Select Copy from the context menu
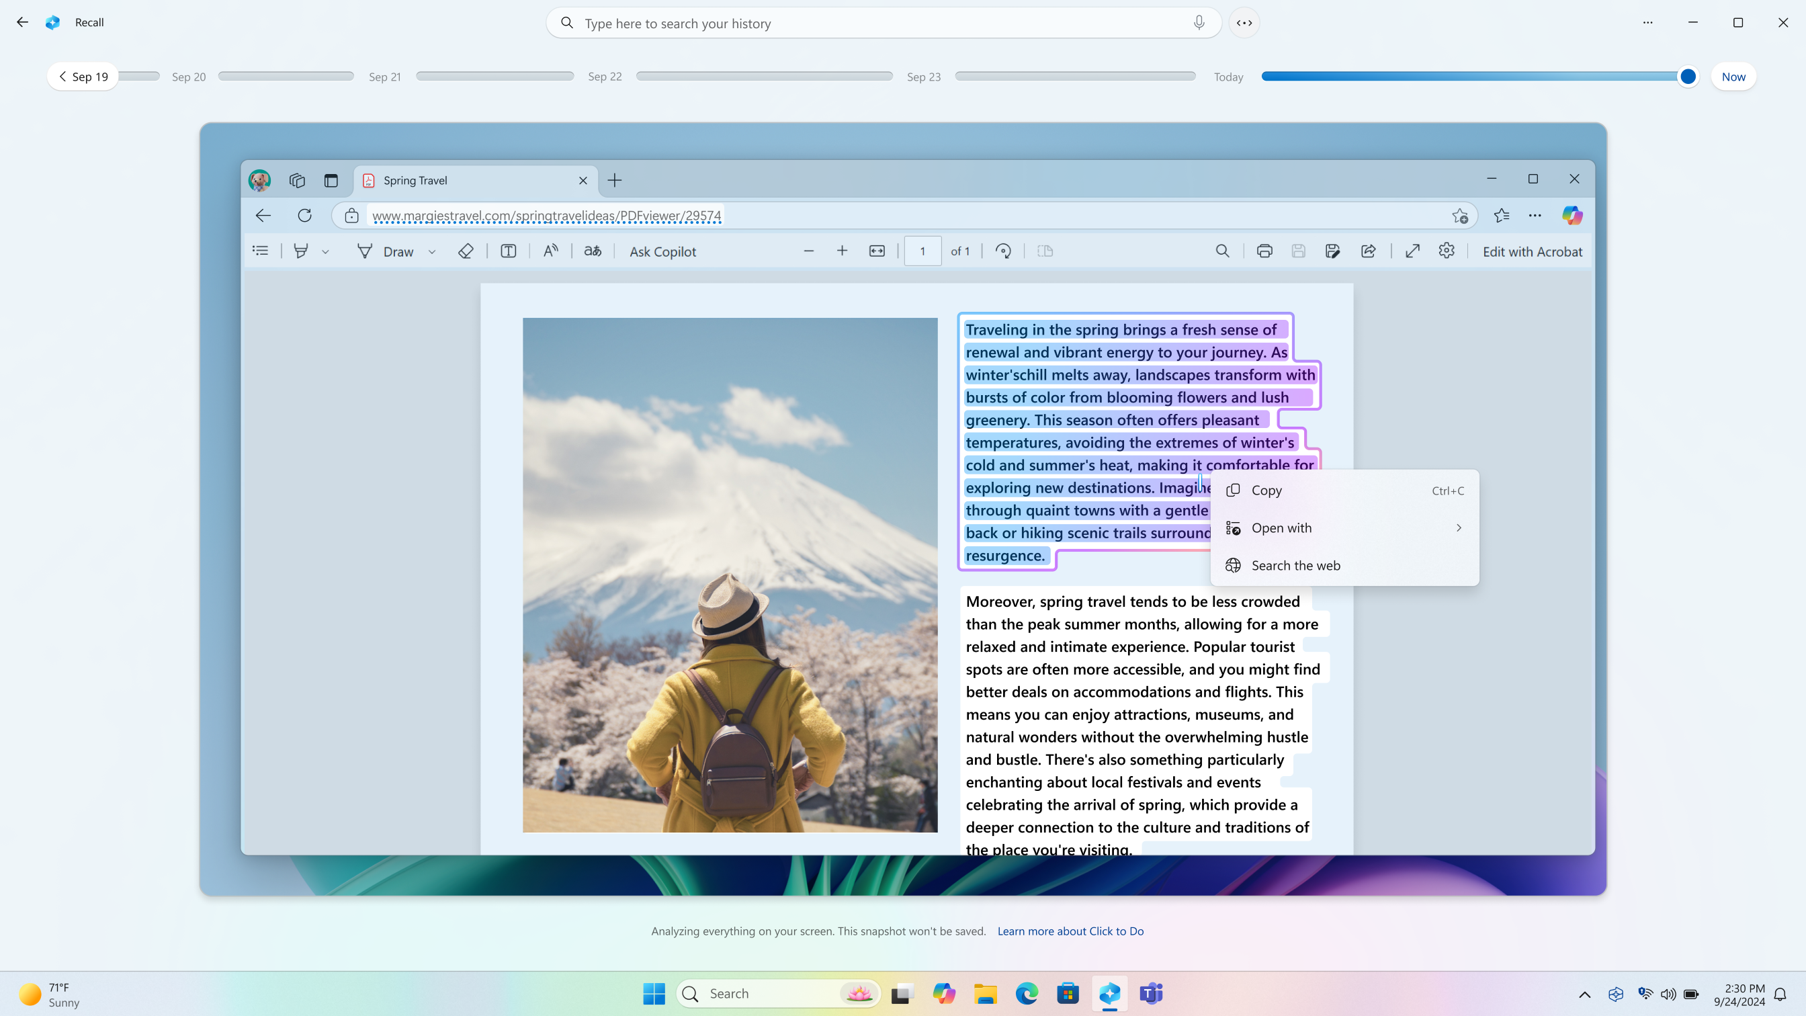Image resolution: width=1806 pixels, height=1016 pixels. click(1266, 489)
